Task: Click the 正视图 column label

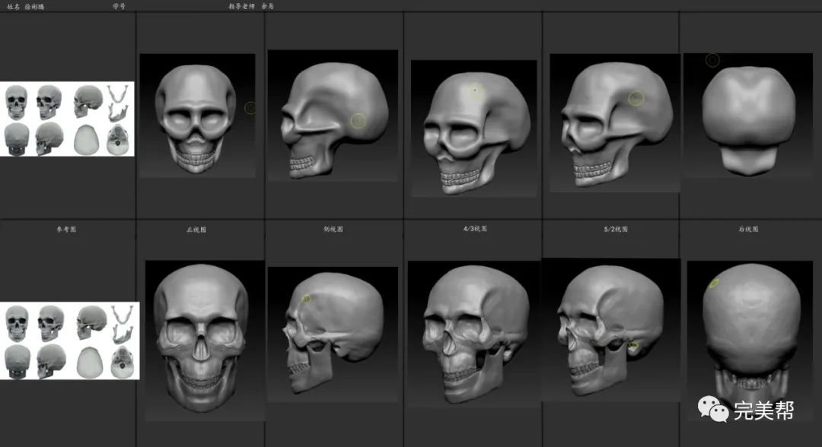Action: (x=196, y=230)
